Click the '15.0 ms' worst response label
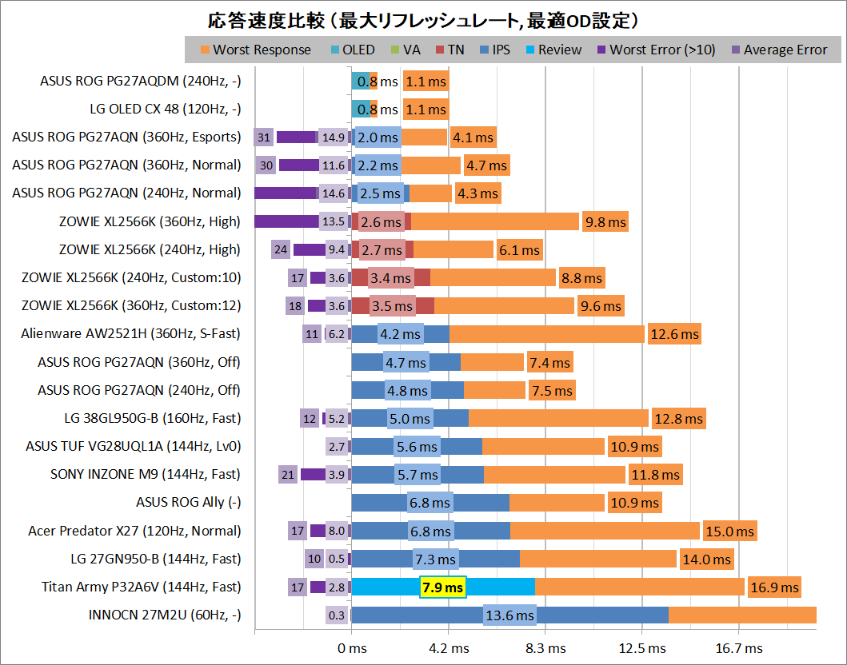 pyautogui.click(x=729, y=532)
